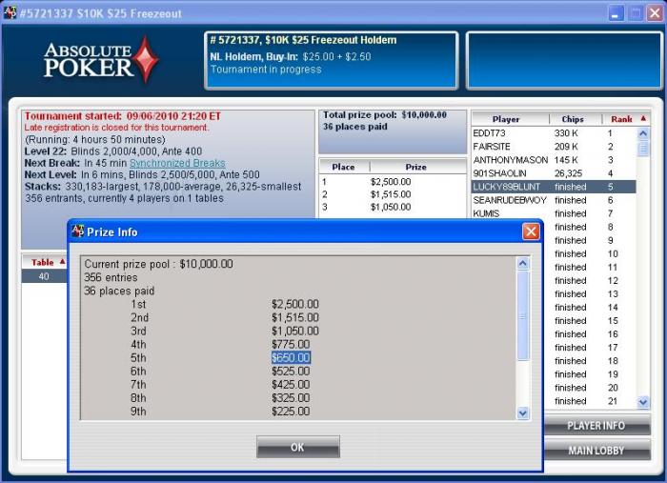Sort by Chips column header
The width and height of the screenshot is (667, 483).
[x=573, y=119]
